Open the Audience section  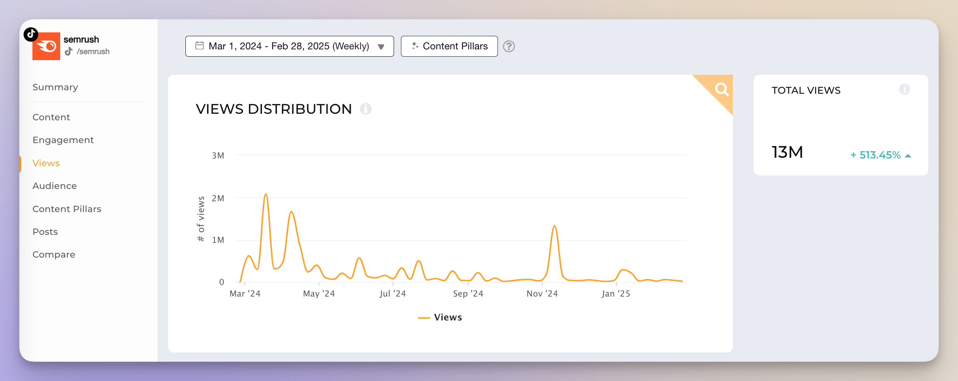coord(54,186)
